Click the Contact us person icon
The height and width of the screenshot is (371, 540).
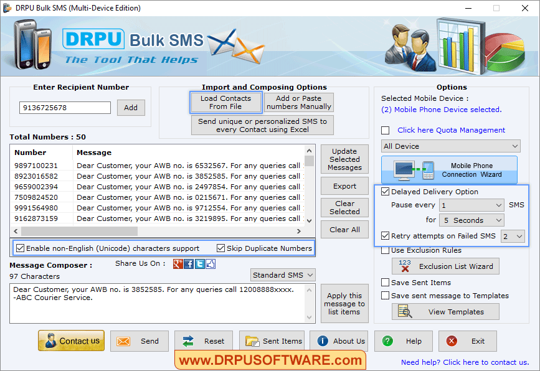coord(50,340)
